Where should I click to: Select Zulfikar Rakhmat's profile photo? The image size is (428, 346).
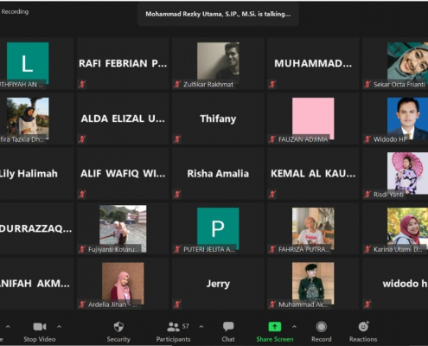[218, 63]
